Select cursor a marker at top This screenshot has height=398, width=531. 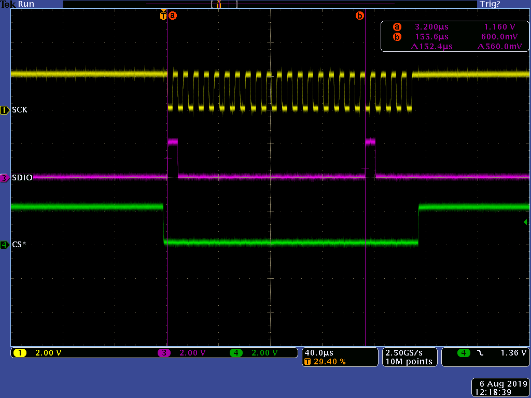tap(173, 16)
